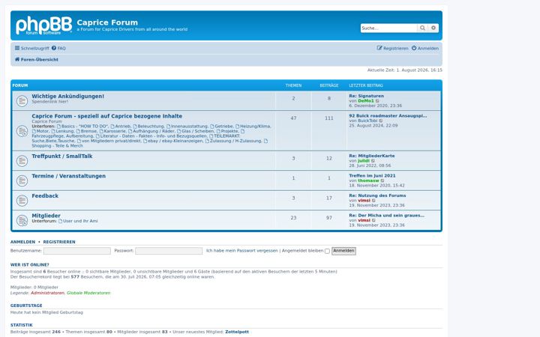
Task: View user profile DeMo1
Action: click(366, 101)
